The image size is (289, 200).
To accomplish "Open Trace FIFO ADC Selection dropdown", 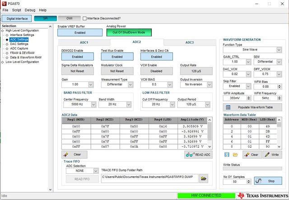I will tap(96, 171).
